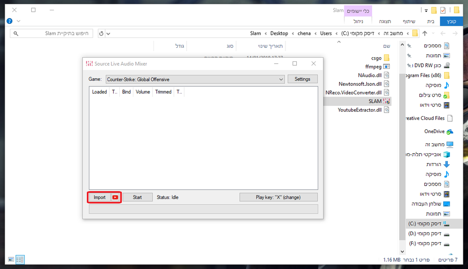Open the OneDrive cloud icon in sidebar

coord(449,132)
